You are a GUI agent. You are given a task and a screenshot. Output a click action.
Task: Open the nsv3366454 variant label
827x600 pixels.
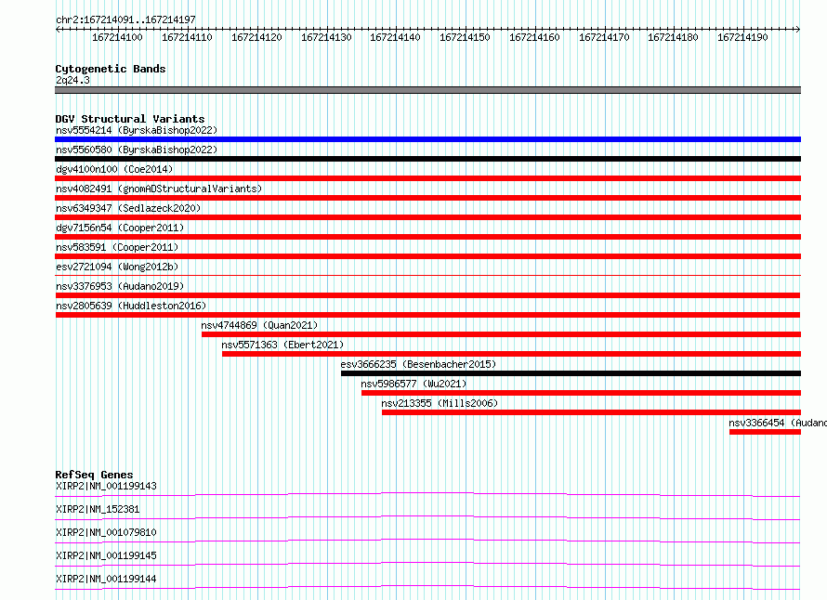778,423
